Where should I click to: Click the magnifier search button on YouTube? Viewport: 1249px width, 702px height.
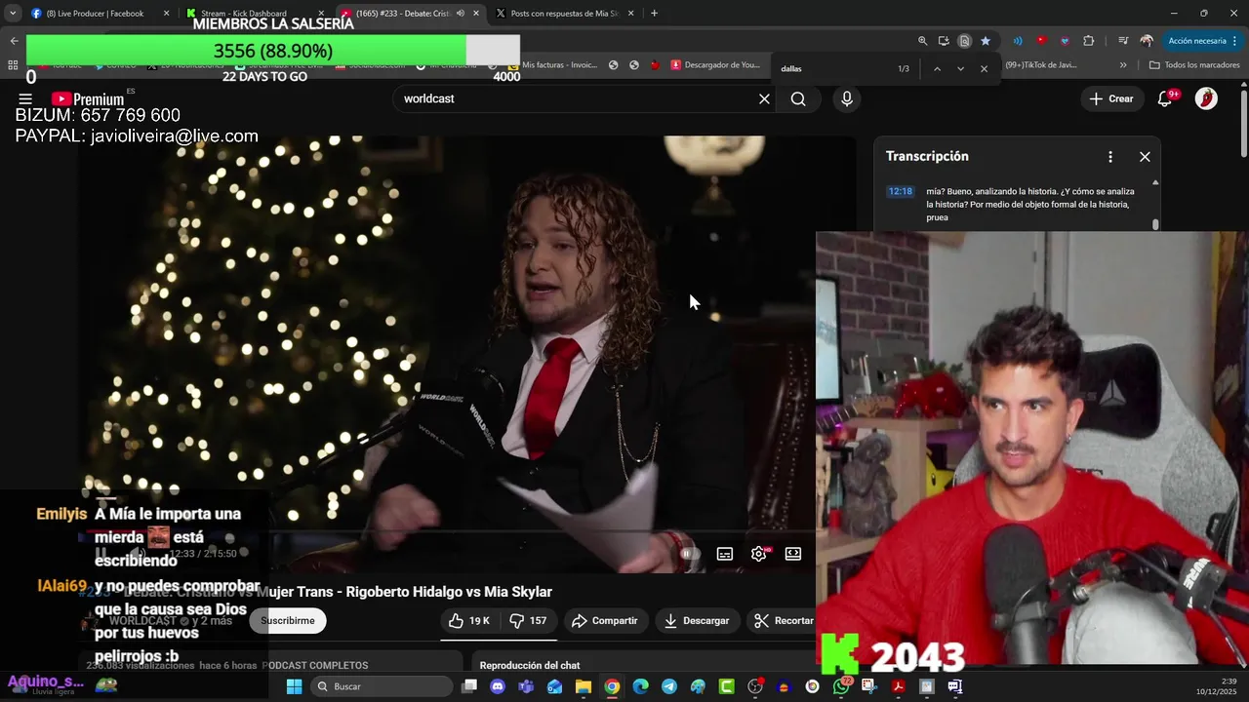[798, 98]
